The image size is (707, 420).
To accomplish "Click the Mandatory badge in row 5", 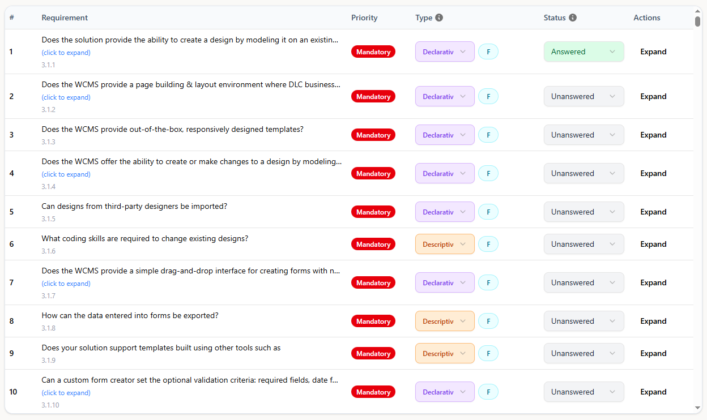I will pos(373,212).
